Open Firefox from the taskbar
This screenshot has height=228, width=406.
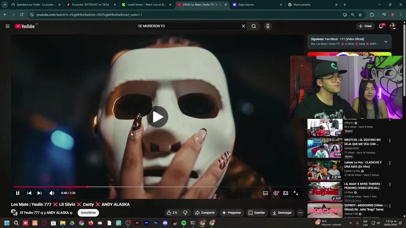[91, 223]
